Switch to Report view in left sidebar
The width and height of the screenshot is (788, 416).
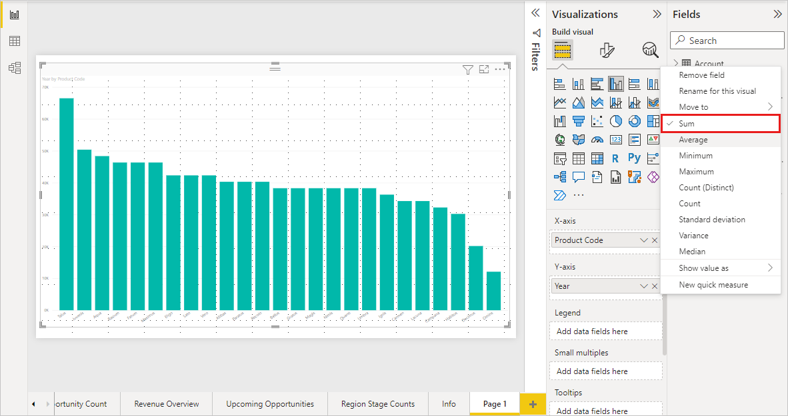15,15
